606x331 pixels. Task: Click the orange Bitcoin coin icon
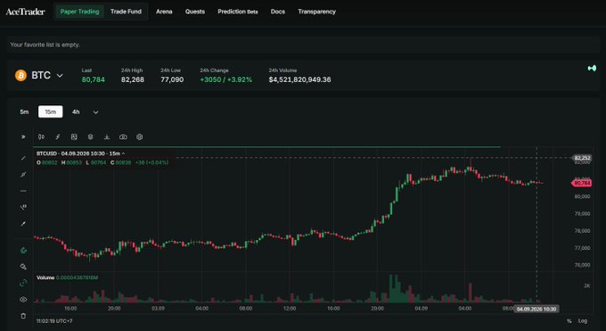[20, 75]
